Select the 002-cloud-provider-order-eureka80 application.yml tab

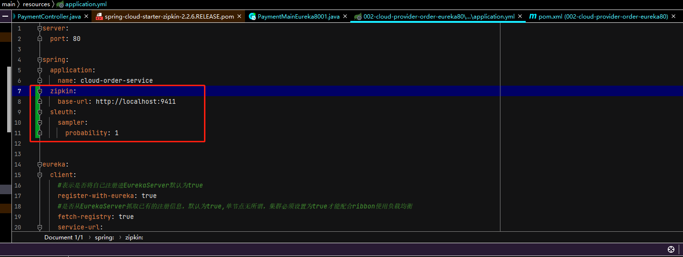click(x=438, y=16)
